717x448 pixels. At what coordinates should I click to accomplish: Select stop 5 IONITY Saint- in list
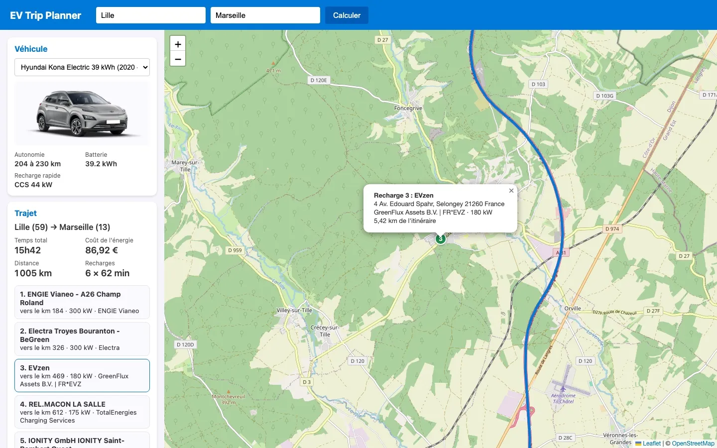82,440
